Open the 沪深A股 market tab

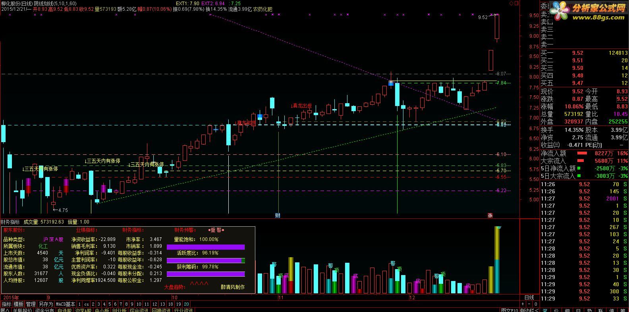pos(83,310)
